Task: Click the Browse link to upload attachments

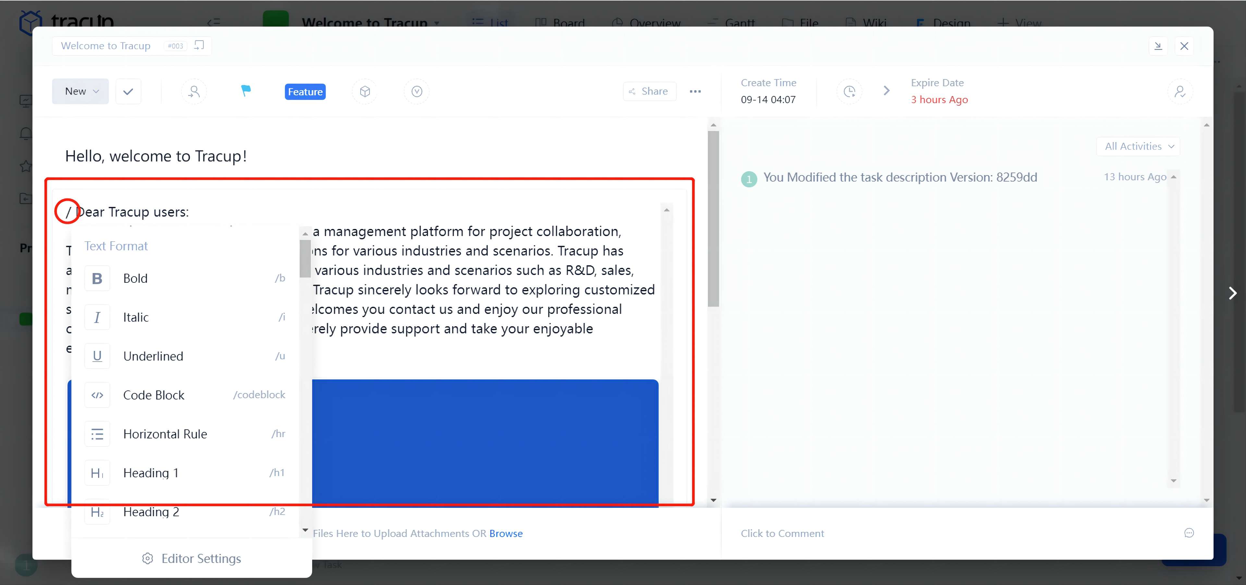Action: 506,533
